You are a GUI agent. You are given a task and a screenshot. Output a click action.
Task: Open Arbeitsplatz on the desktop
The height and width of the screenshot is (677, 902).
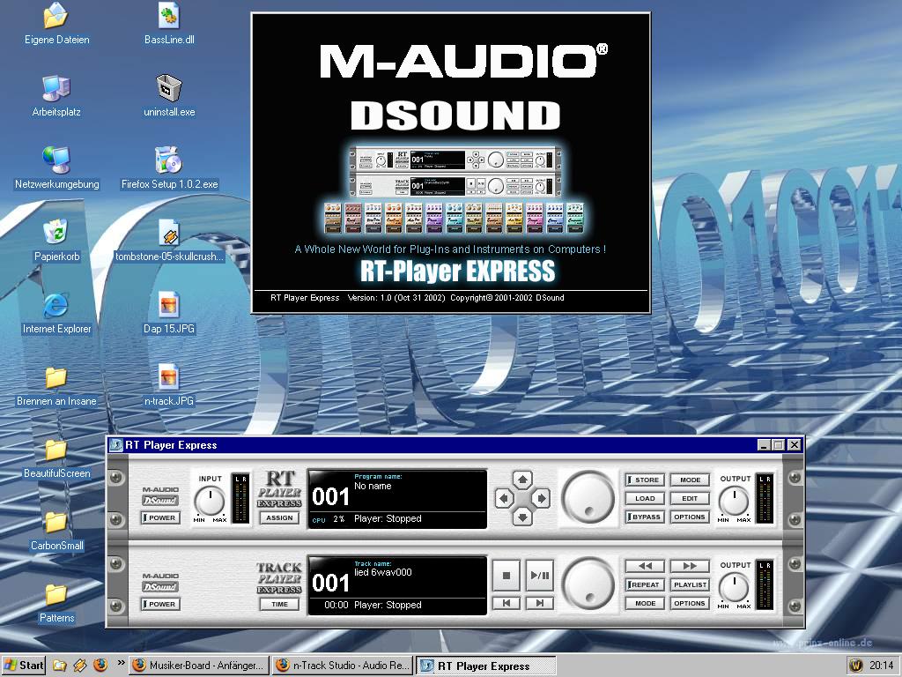[56, 97]
